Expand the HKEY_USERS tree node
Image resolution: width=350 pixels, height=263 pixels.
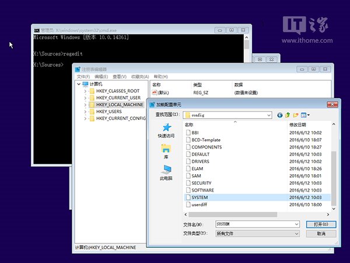[x=85, y=111]
